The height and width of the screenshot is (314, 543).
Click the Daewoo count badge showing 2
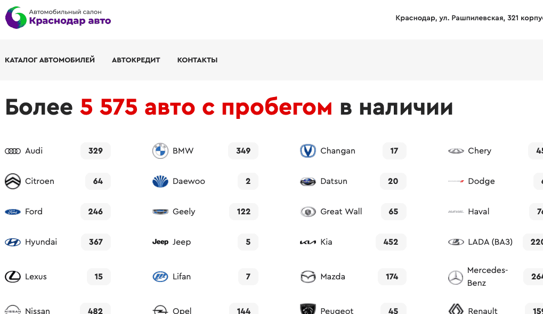[x=248, y=181]
